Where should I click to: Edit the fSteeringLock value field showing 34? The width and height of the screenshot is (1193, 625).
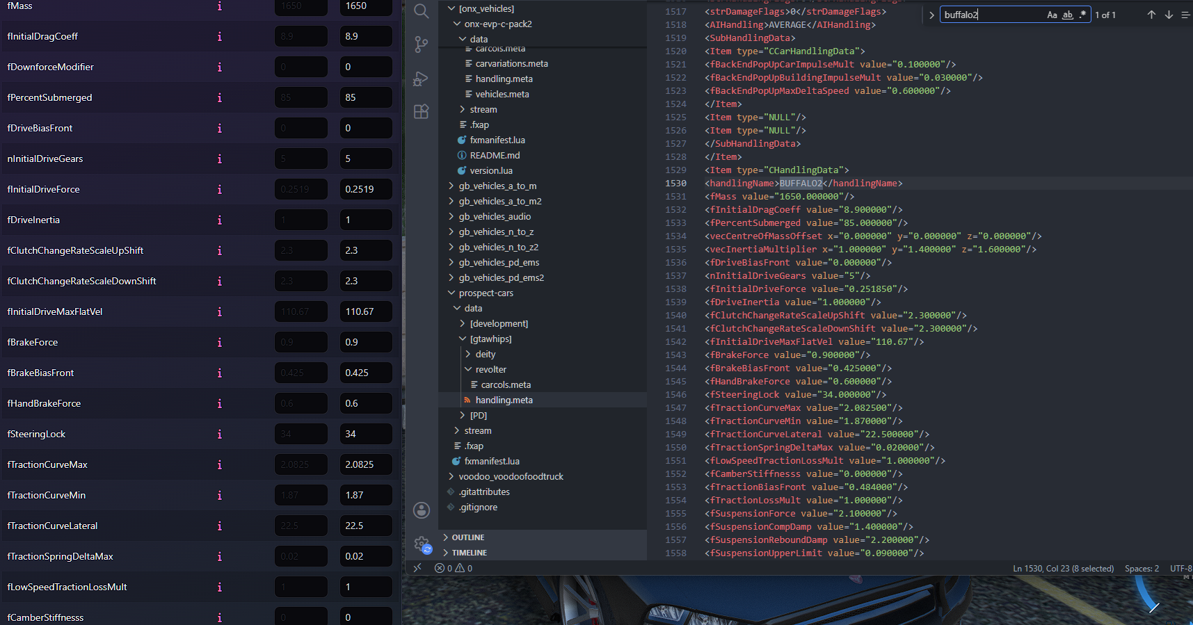pyautogui.click(x=366, y=434)
